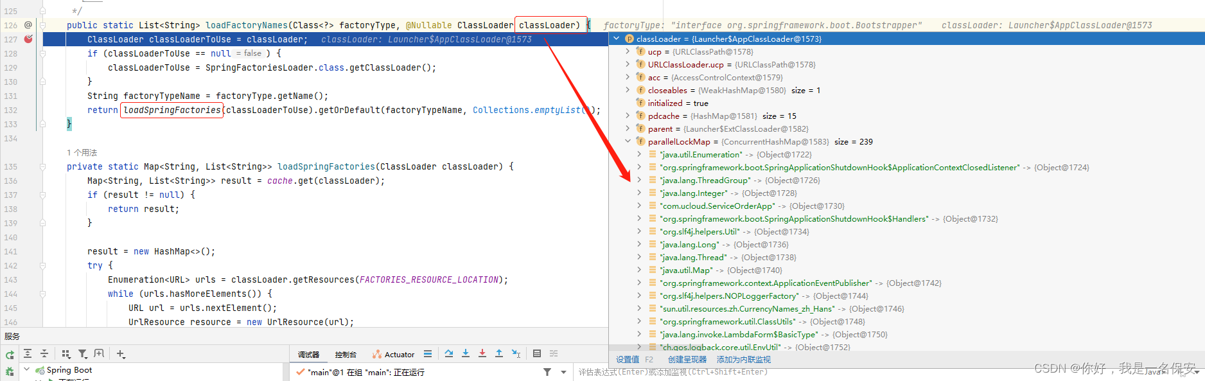
Task: Open the Services filter funnel icon
Action: pyautogui.click(x=82, y=353)
